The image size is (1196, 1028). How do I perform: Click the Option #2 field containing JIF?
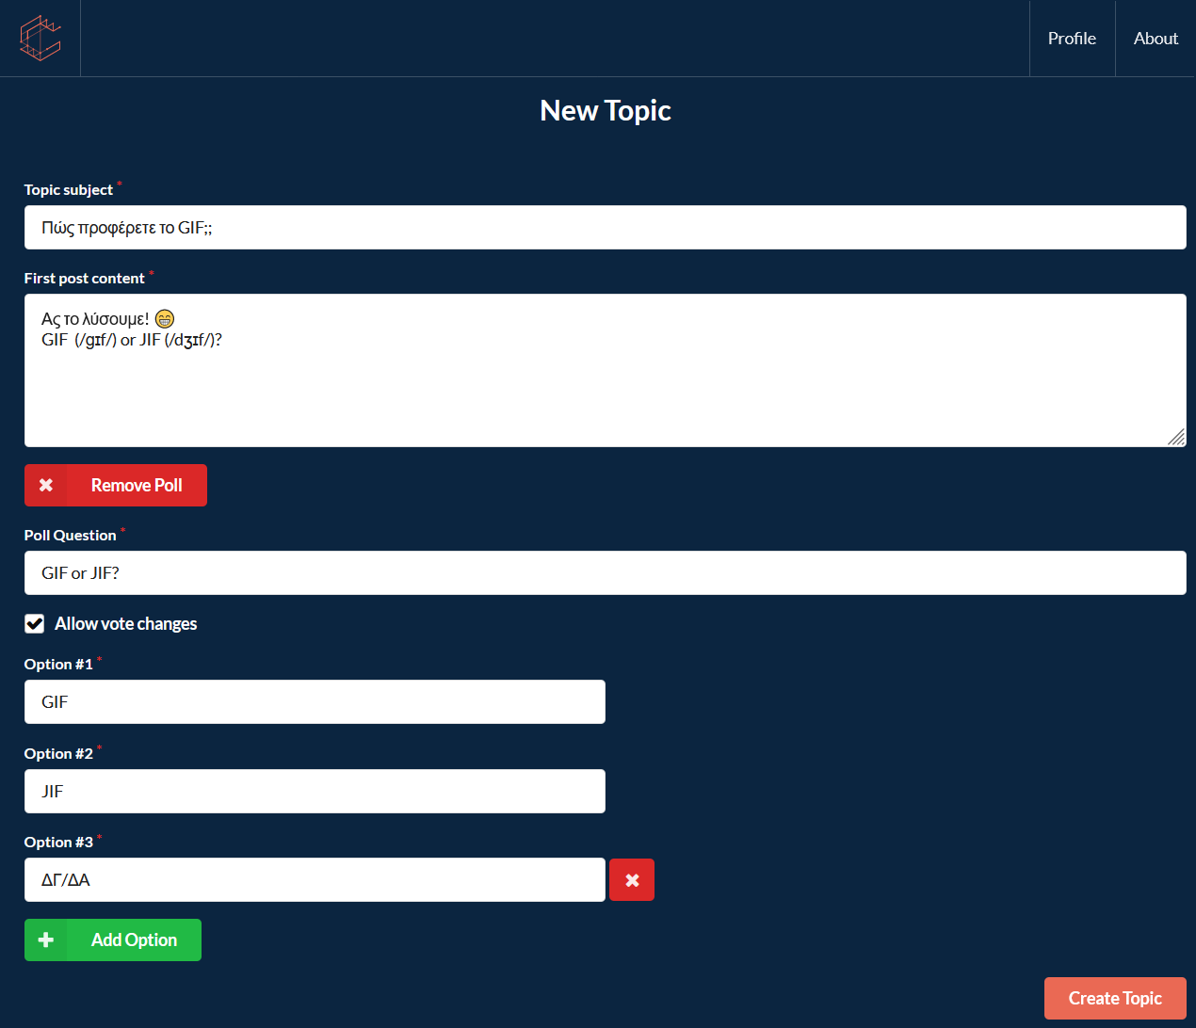pos(315,792)
